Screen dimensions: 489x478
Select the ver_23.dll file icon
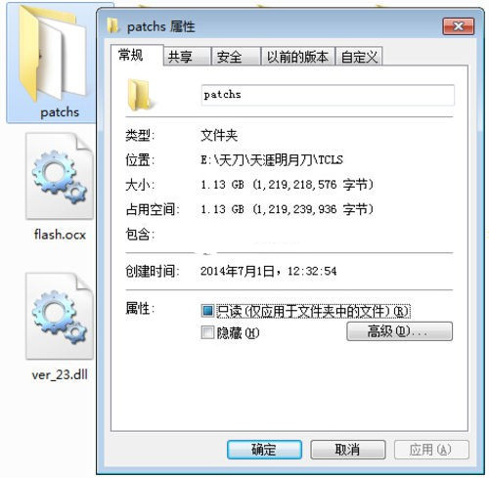point(60,316)
